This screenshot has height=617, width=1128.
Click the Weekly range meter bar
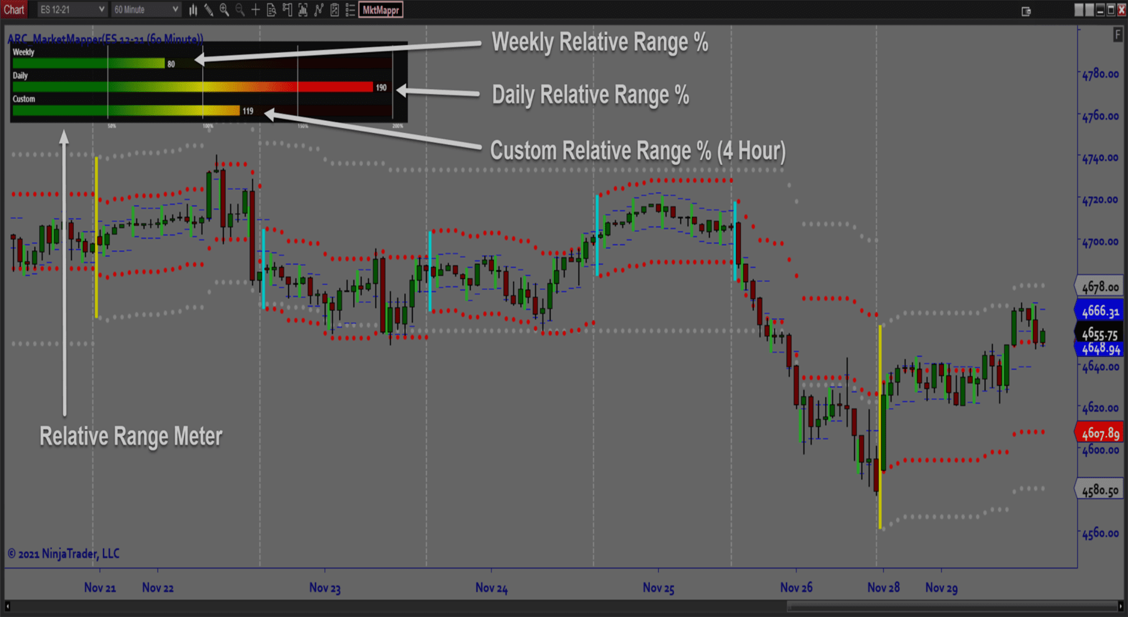pyautogui.click(x=89, y=64)
